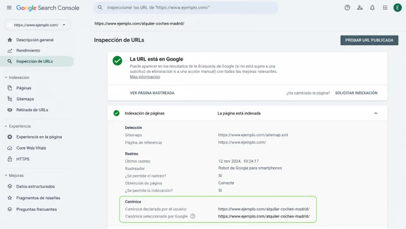Click the Google Search Console logo
The width and height of the screenshot is (406, 229).
48,8
